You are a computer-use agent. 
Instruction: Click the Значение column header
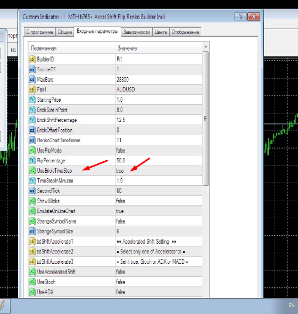(159, 48)
